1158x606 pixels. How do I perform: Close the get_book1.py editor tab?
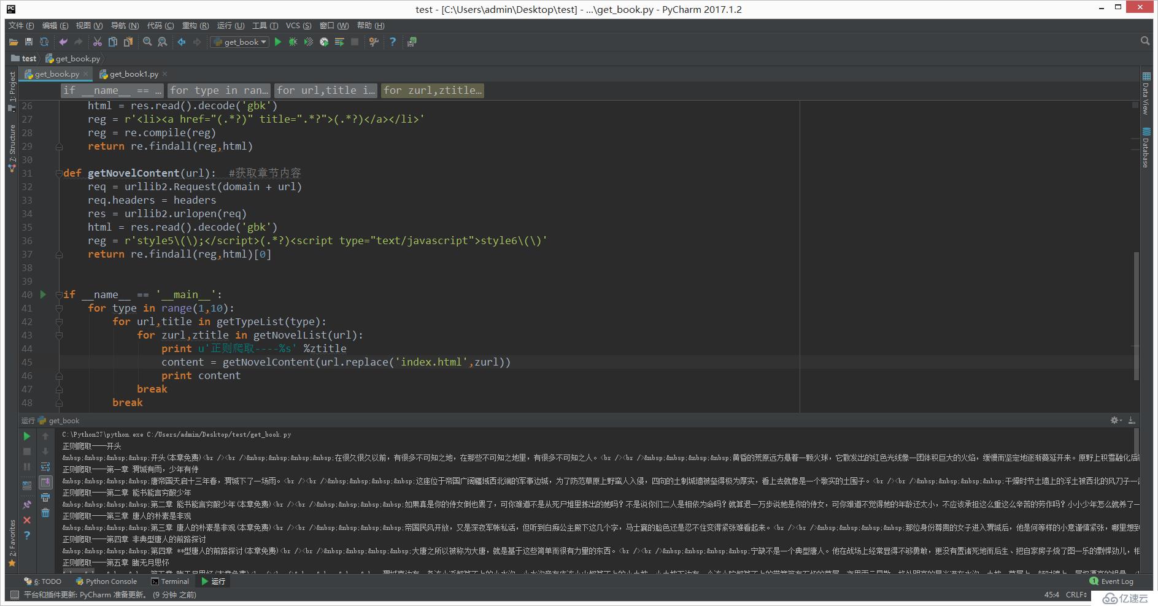(164, 74)
